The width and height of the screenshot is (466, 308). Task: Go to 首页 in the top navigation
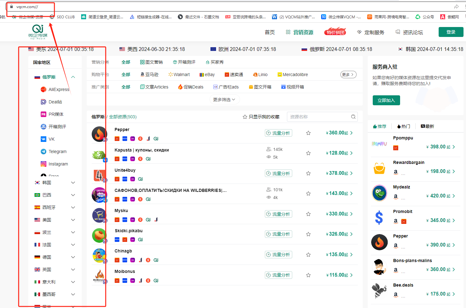(x=270, y=32)
